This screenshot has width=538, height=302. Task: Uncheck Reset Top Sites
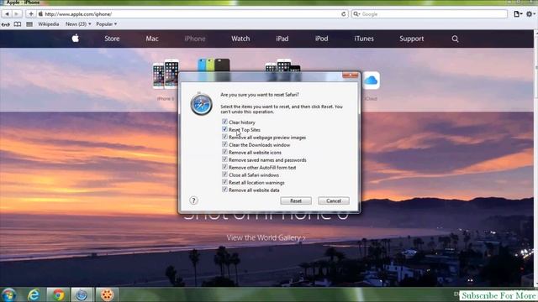(x=224, y=129)
